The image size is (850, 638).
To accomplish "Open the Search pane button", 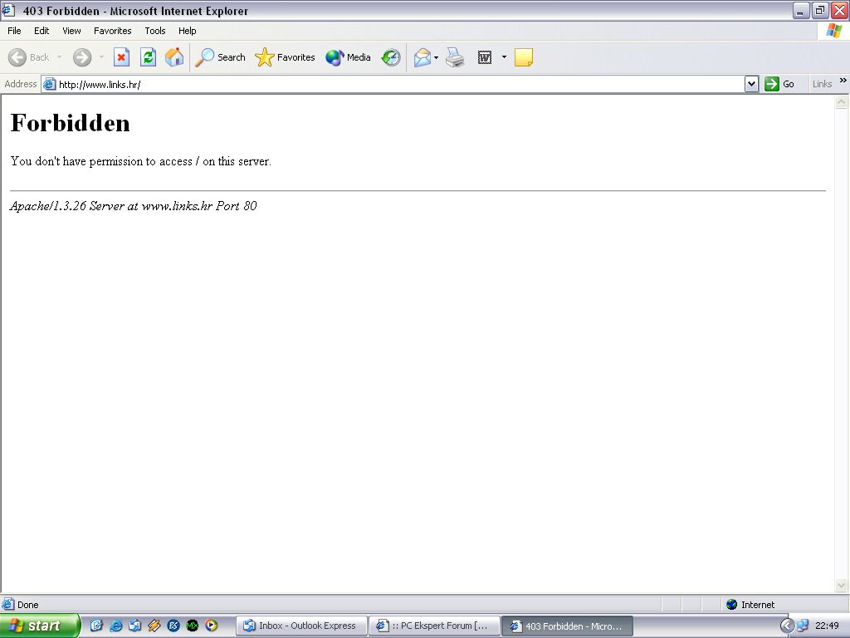I will [x=221, y=57].
